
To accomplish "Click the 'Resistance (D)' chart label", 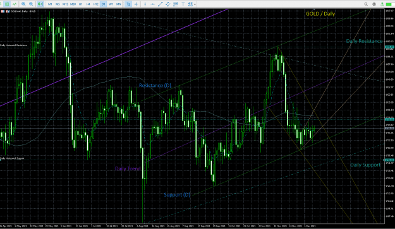I will point(155,85).
